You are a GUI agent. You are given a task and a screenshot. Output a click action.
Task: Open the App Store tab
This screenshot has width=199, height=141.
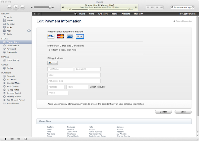[x=103, y=14]
